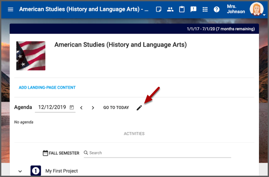This screenshot has height=177, width=269.
Task: Click Add Landing-Page Content link
Action: click(47, 88)
